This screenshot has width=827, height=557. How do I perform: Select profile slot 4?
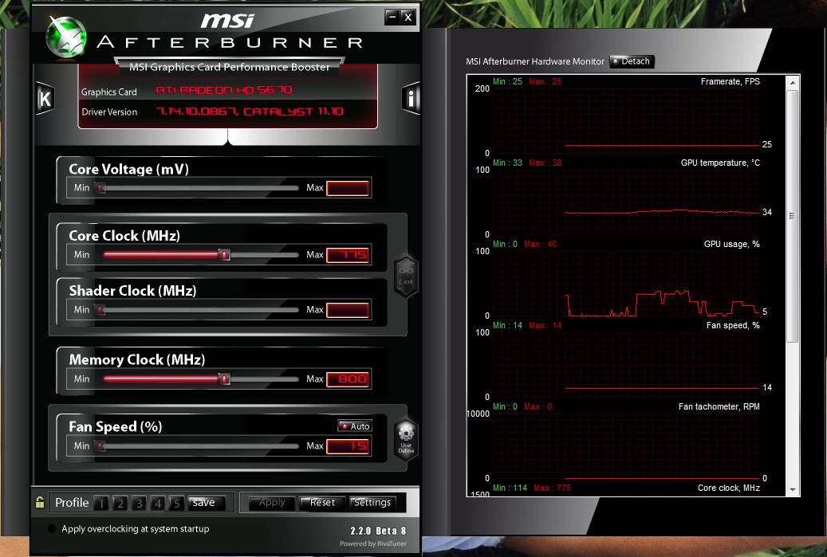click(158, 504)
